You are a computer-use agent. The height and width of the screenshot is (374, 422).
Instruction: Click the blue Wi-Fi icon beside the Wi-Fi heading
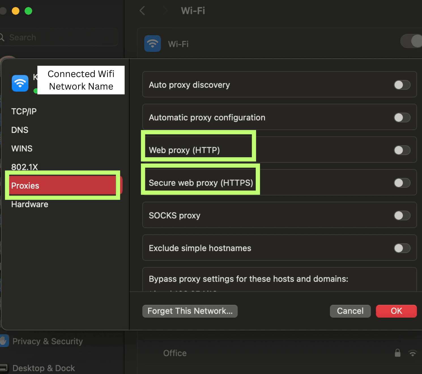point(152,44)
